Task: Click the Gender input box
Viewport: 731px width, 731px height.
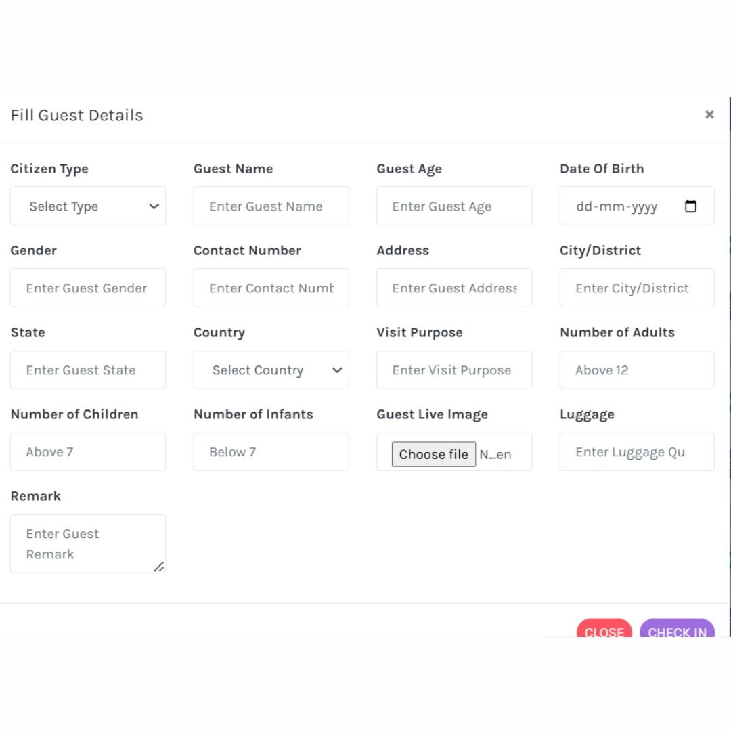Action: pos(88,288)
